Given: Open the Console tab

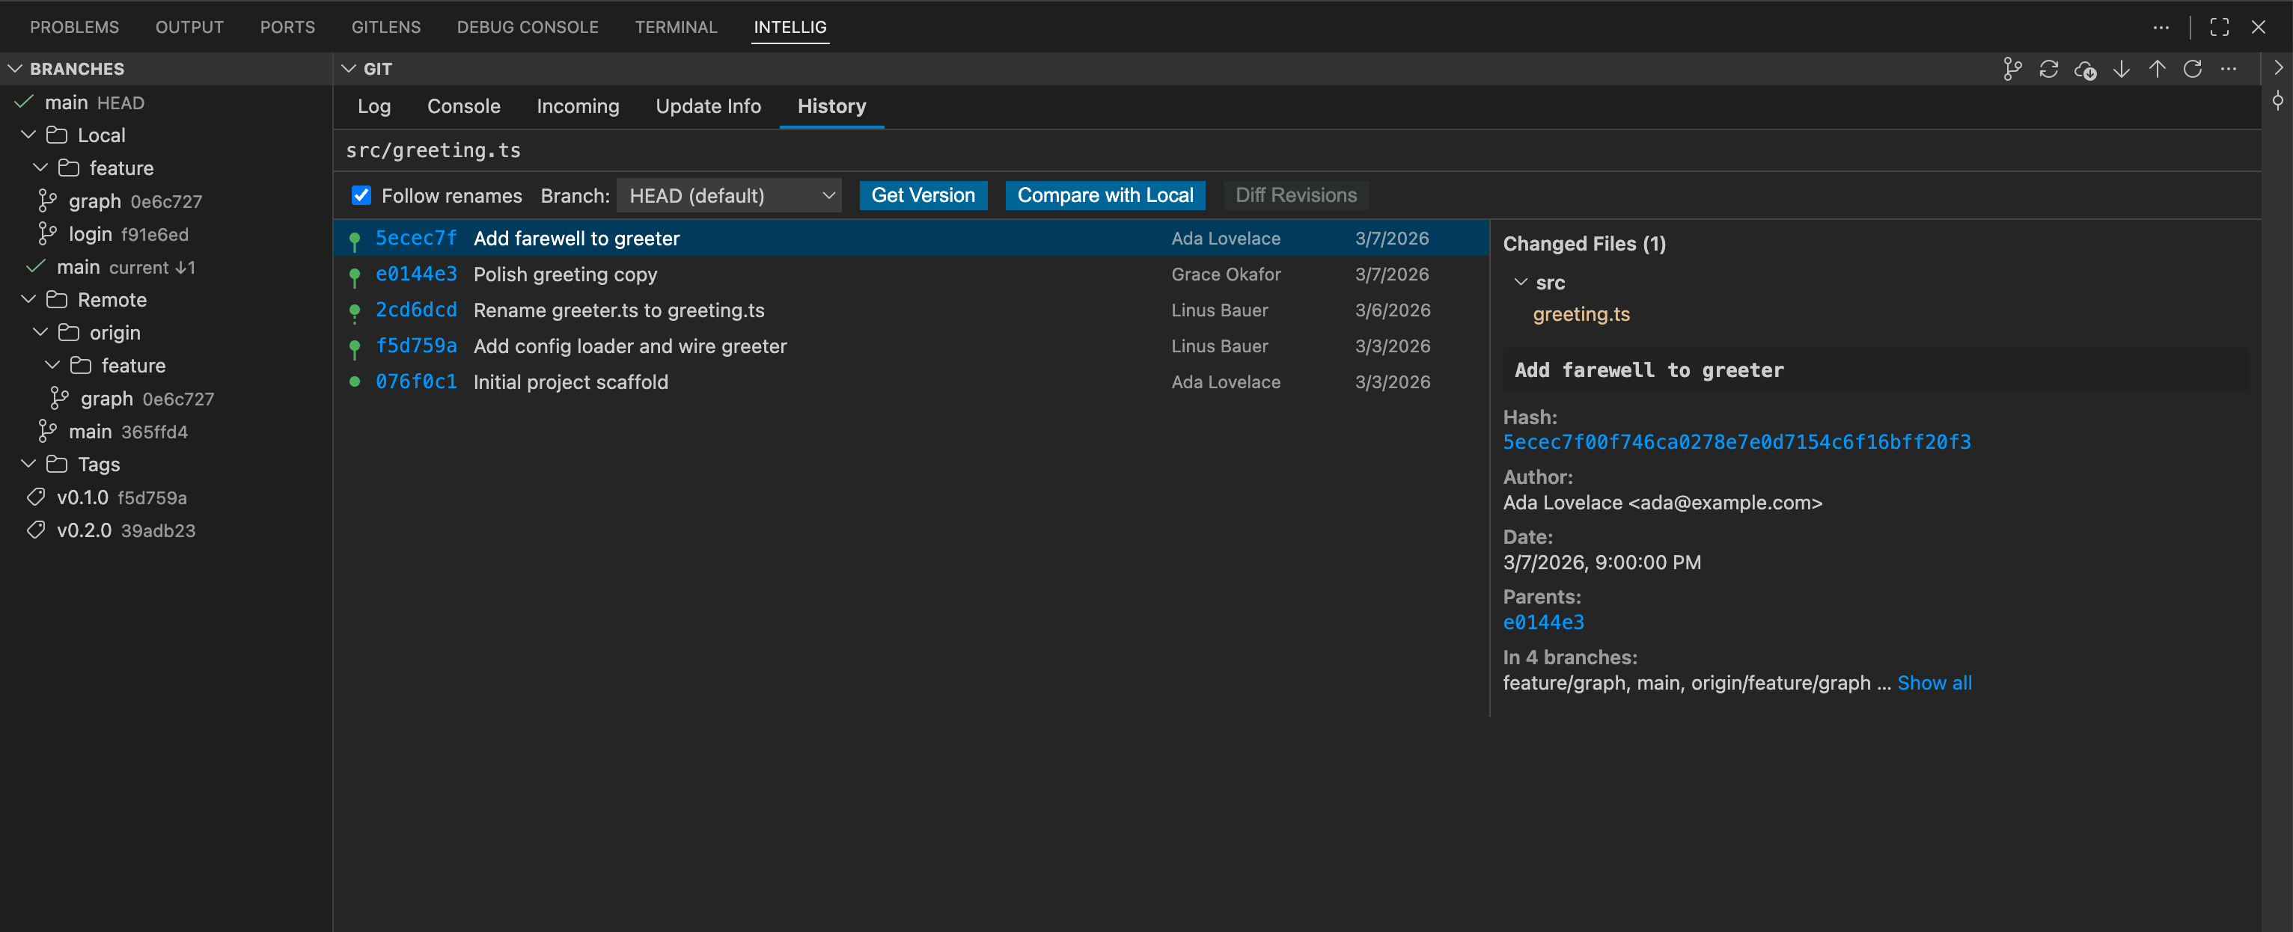Looking at the screenshot, I should click(464, 107).
